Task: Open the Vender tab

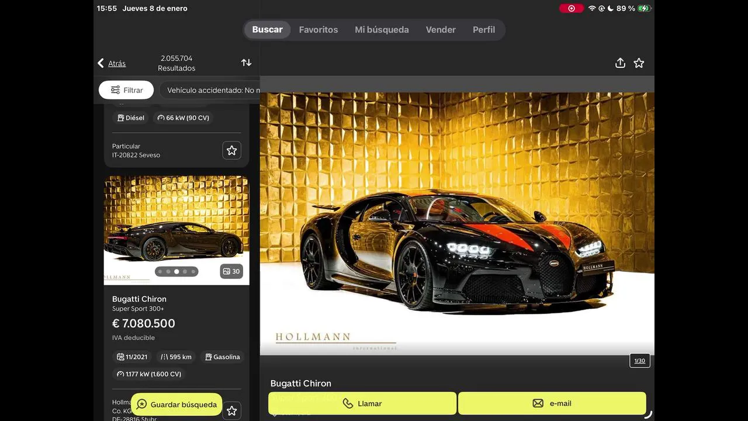Action: coord(441,29)
